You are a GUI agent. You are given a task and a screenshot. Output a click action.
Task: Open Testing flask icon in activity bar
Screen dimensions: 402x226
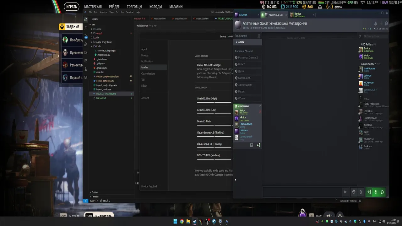(x=86, y=69)
